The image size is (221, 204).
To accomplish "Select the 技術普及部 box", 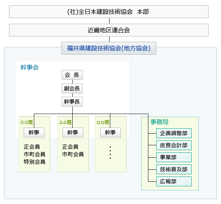I will coord(174,169).
